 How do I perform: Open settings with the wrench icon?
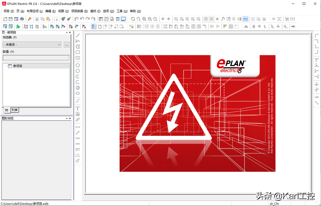[30, 19]
